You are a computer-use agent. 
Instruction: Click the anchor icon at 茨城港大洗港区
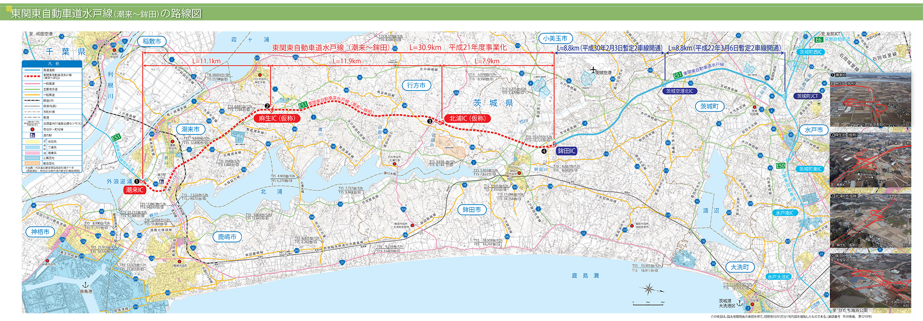tap(740, 303)
